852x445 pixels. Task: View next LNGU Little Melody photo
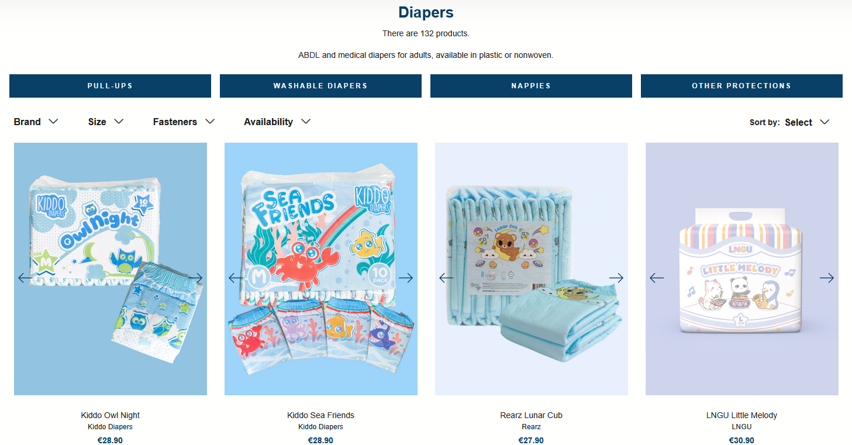(827, 278)
